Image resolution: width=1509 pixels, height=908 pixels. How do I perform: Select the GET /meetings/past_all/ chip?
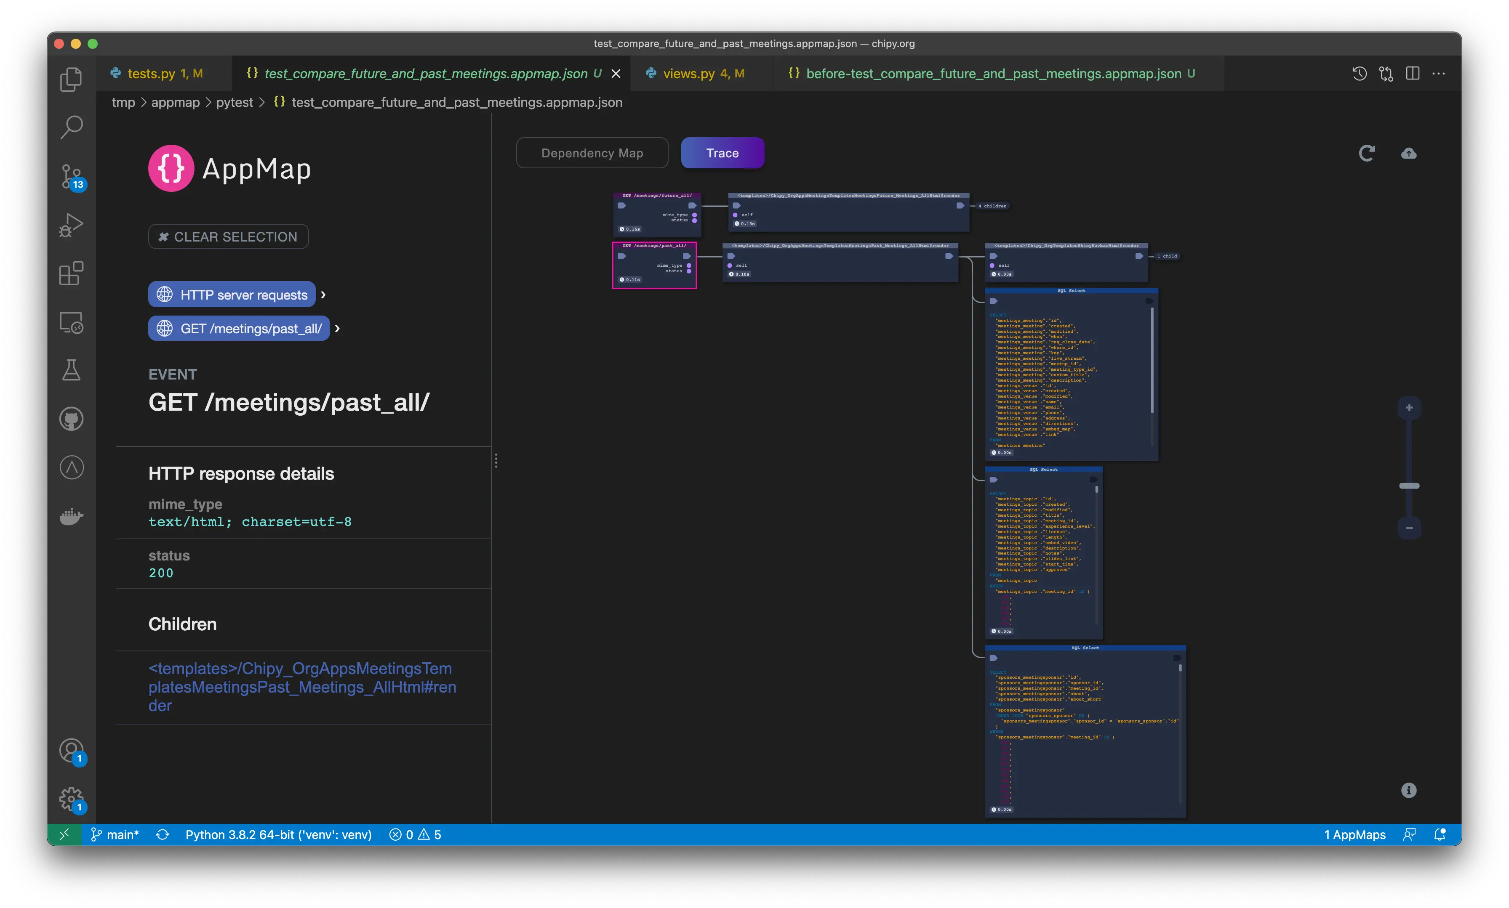[x=239, y=329]
